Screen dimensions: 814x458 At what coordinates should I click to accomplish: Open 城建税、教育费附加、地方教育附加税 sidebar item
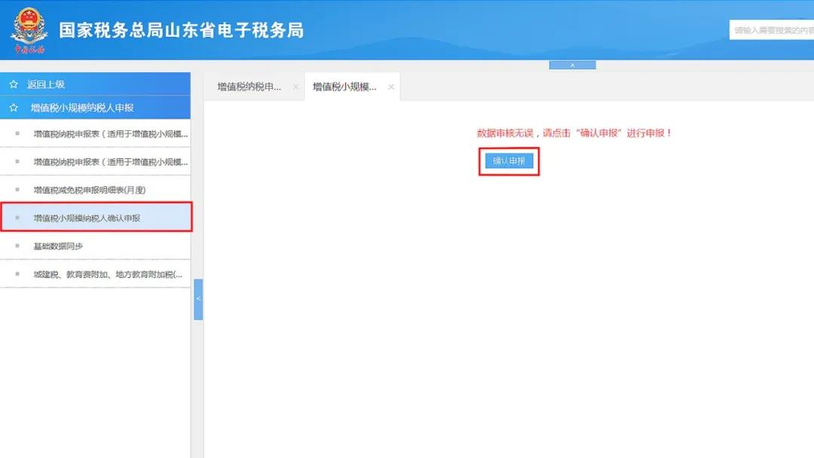click(96, 274)
